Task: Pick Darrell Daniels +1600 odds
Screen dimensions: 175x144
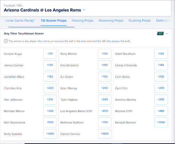Action: tap(105, 134)
